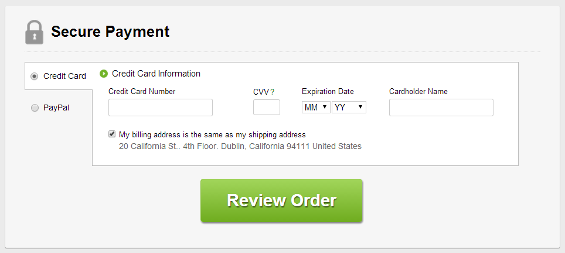Screen dimensions: 565x253
Task: Focus the Credit Card Number input box
Action: (161, 108)
